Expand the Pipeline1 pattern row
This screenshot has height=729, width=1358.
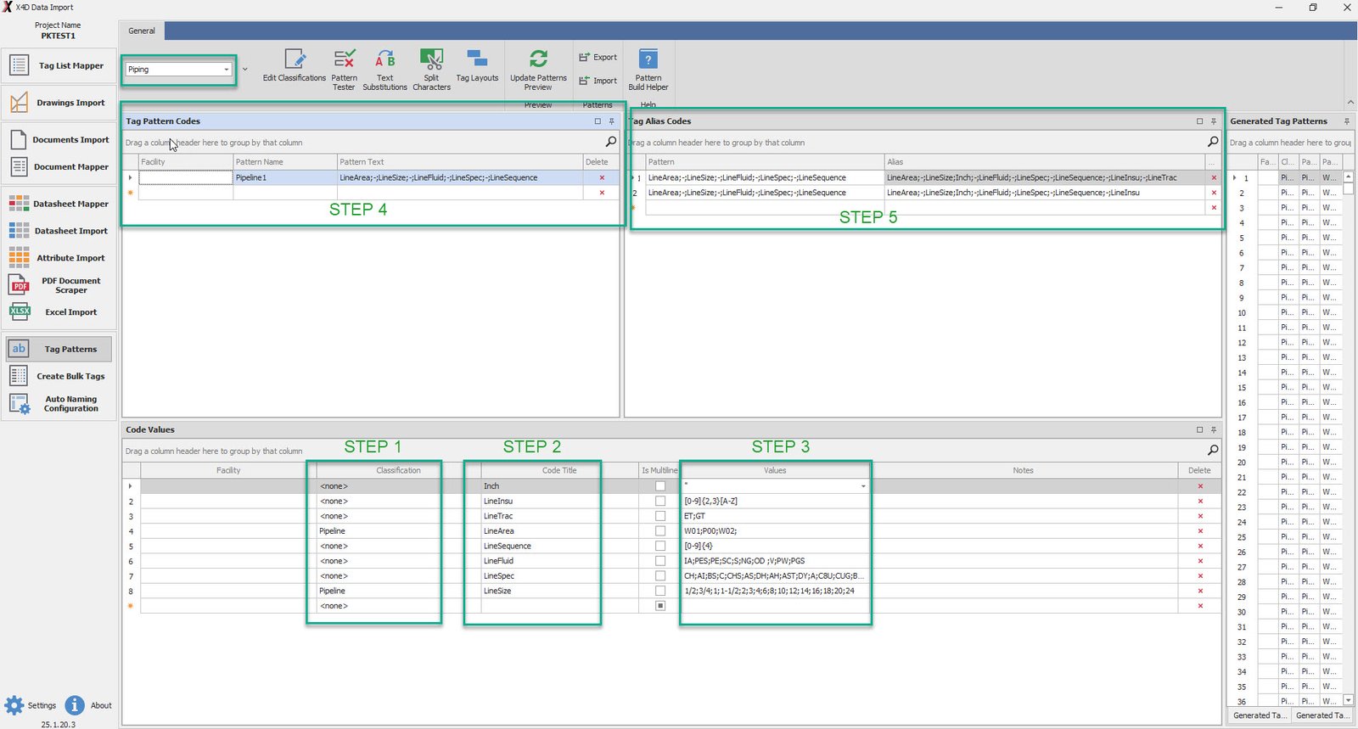pos(130,178)
